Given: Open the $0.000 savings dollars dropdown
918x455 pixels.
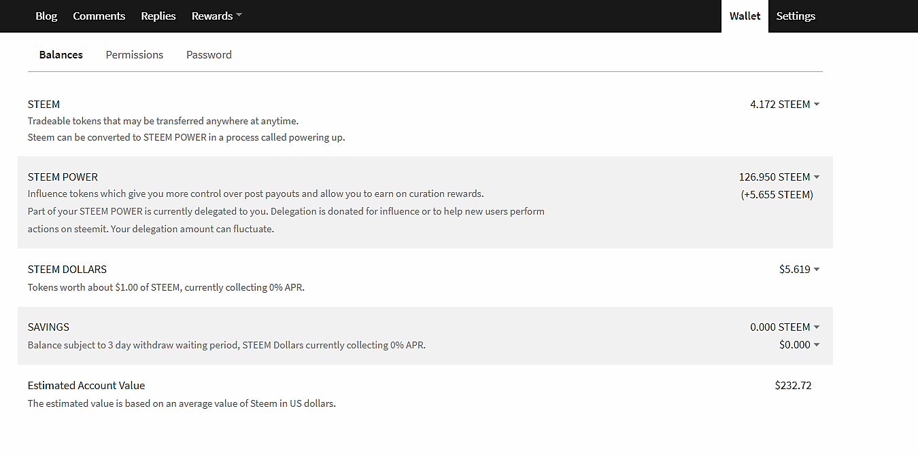Looking at the screenshot, I should [x=799, y=345].
